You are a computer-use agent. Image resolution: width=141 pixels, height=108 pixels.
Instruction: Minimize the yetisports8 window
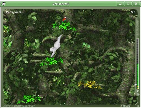point(120,4)
